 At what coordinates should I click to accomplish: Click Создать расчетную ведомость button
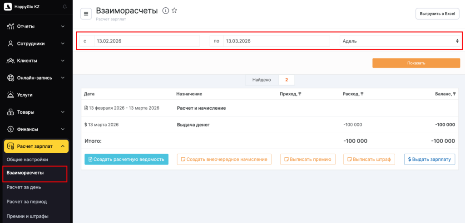pyautogui.click(x=126, y=160)
